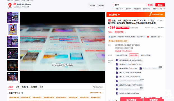Filter reviews by first tag ending 146

click(14, 97)
